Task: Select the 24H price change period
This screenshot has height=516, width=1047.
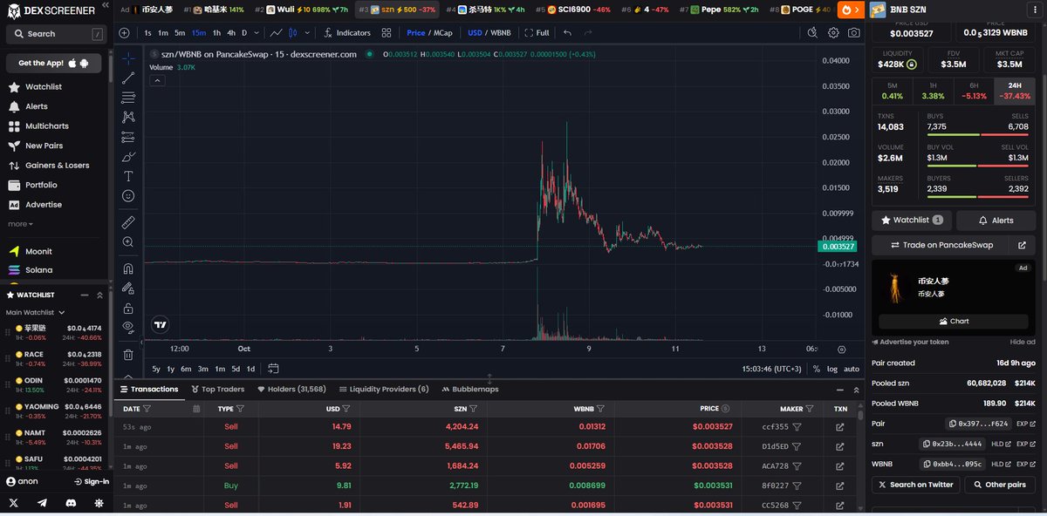Action: click(x=1015, y=91)
